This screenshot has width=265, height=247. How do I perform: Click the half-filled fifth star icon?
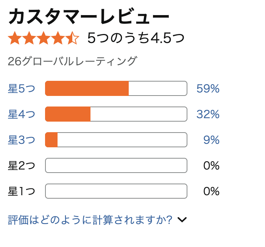point(72,38)
